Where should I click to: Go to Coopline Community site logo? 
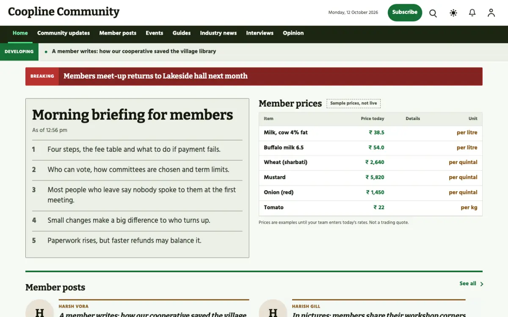(x=64, y=12)
